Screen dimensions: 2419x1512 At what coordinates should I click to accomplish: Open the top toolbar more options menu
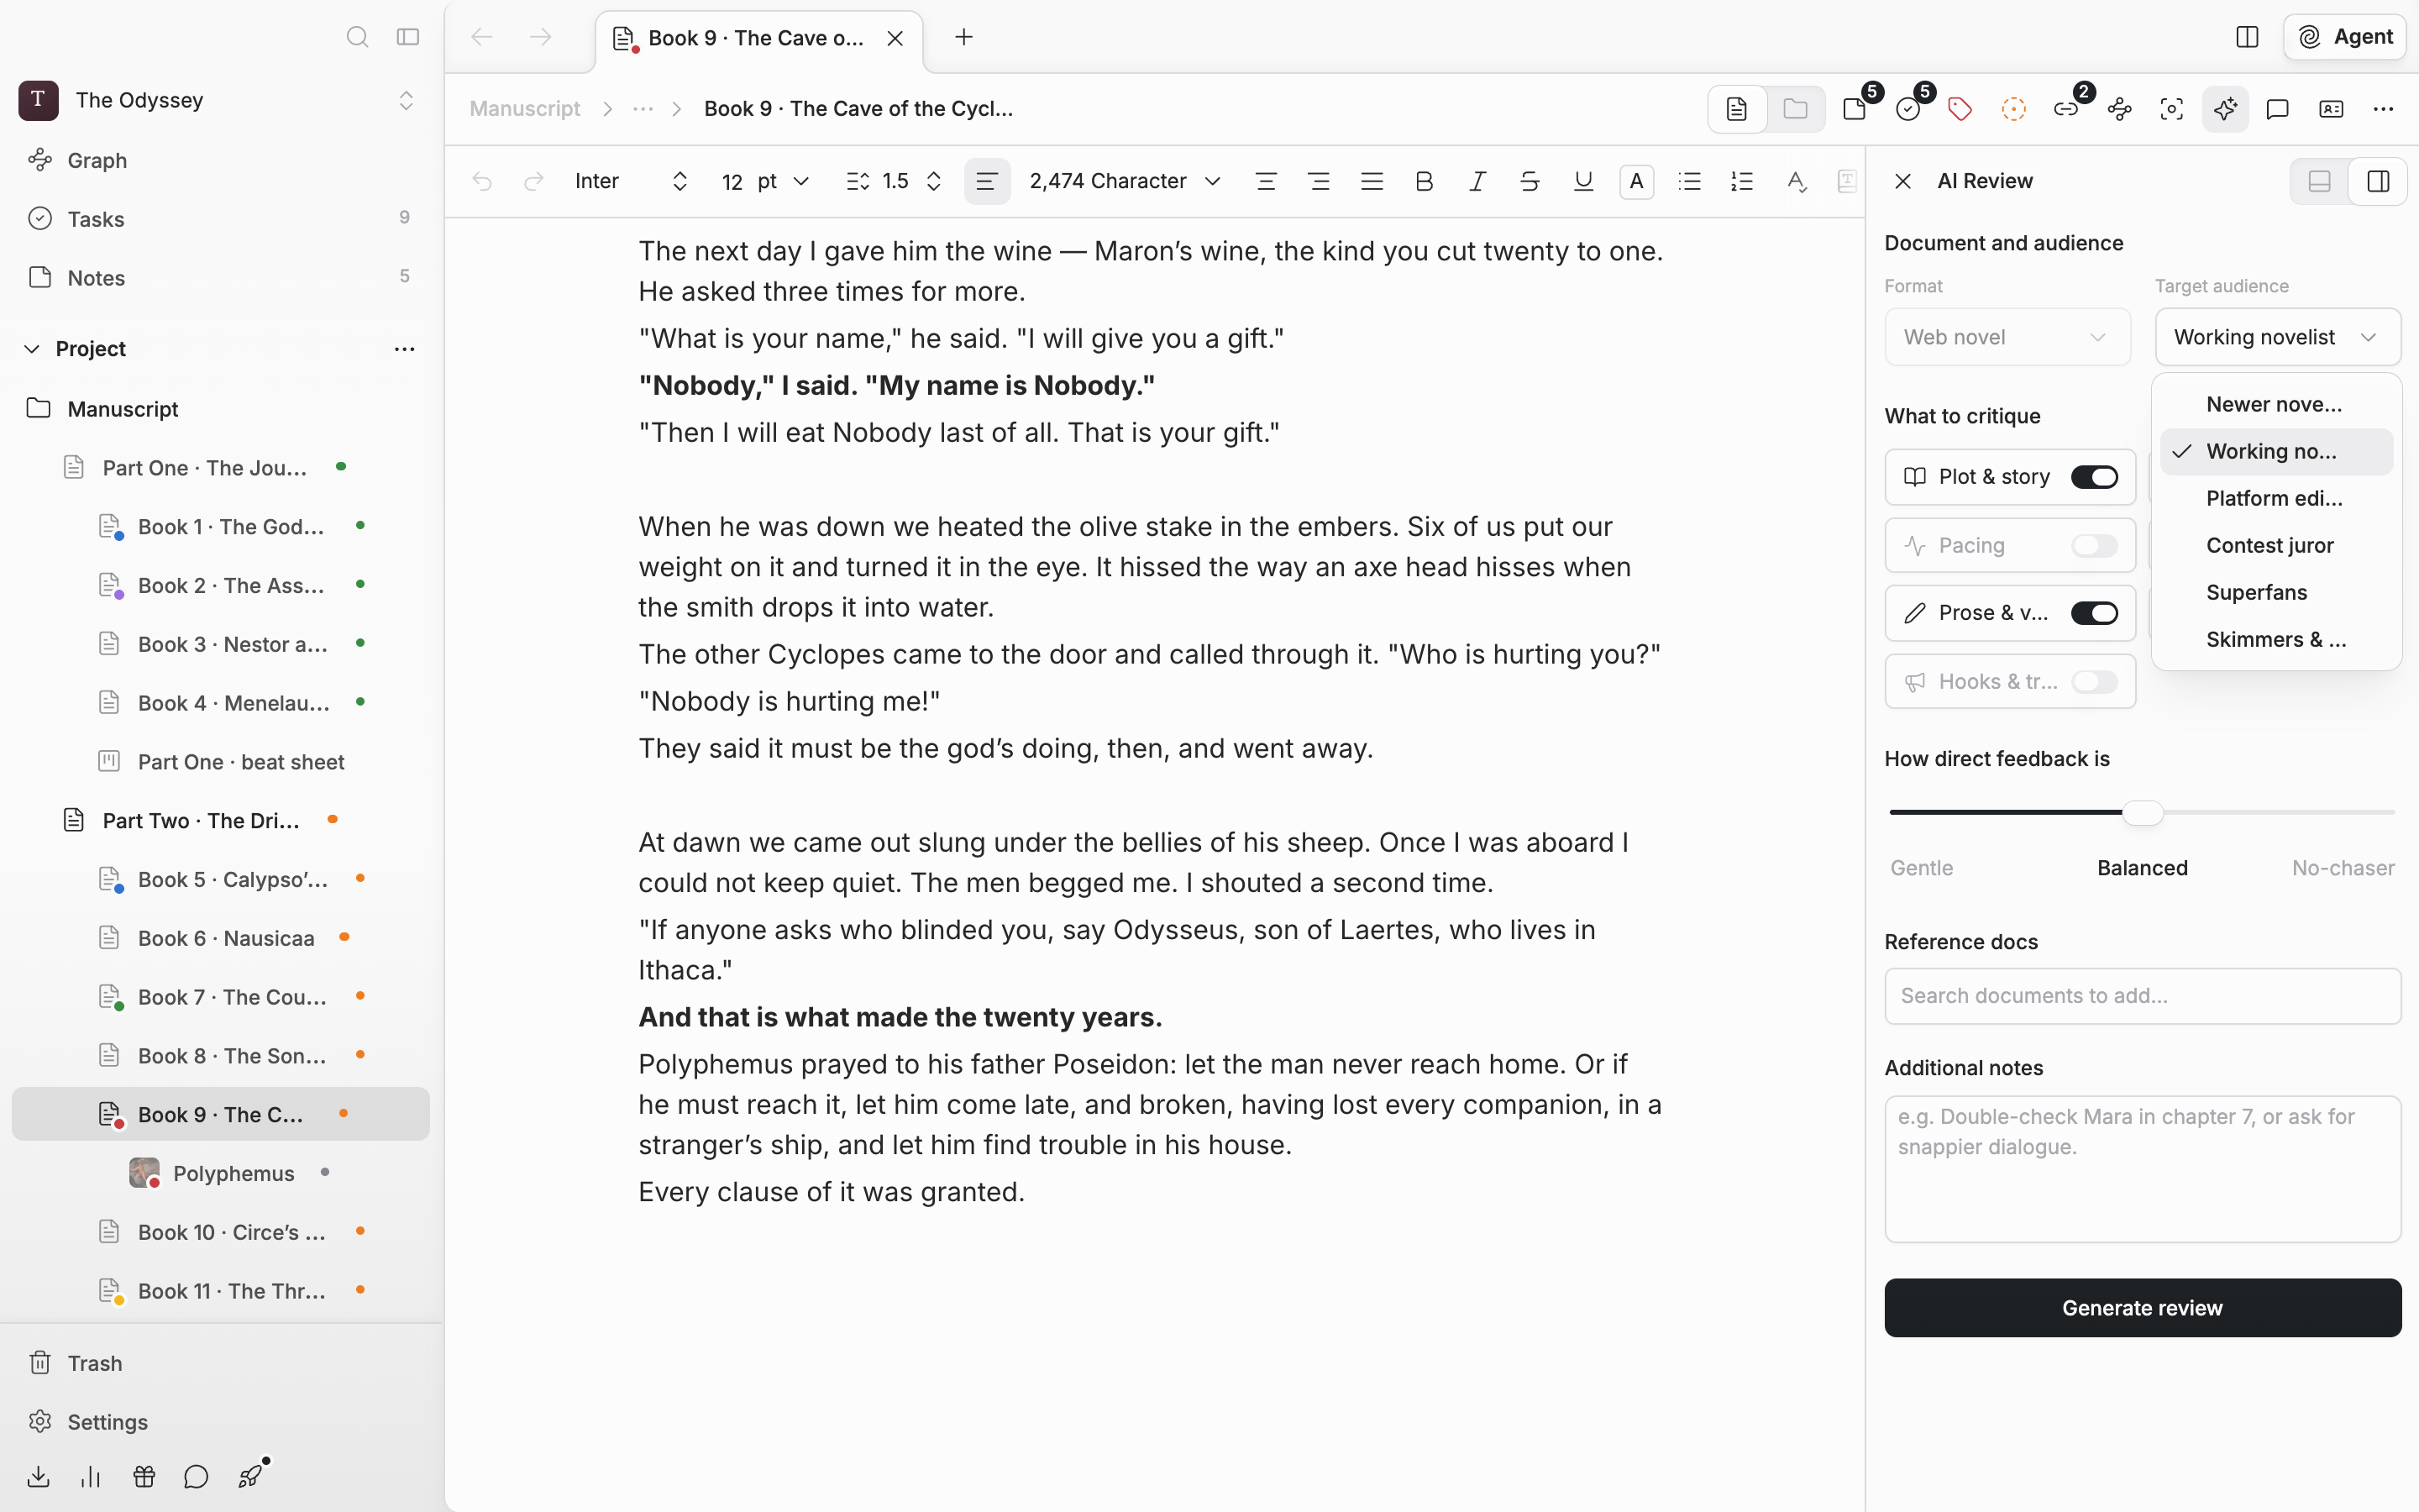click(2383, 109)
